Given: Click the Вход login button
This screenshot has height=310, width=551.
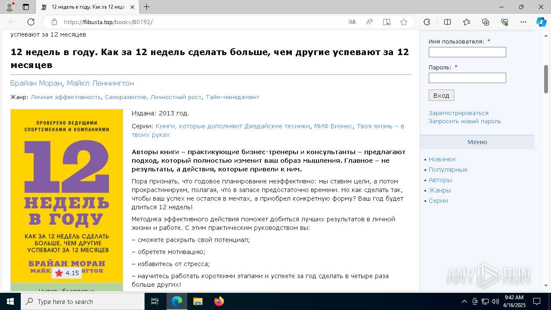Looking at the screenshot, I should [x=441, y=95].
